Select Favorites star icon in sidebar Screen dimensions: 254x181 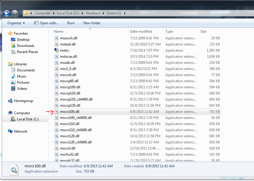[10, 33]
